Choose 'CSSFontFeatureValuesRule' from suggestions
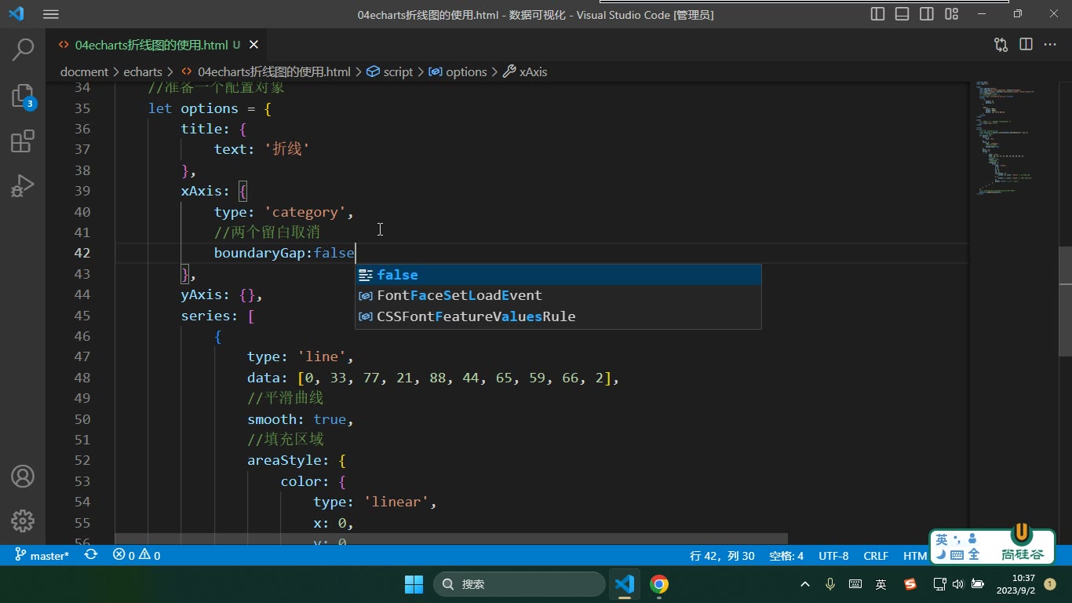 click(x=558, y=316)
